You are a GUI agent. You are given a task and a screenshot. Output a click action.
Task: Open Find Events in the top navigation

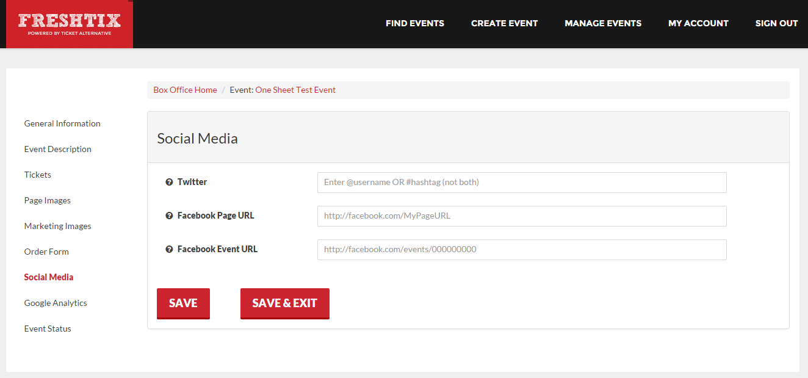tap(415, 23)
